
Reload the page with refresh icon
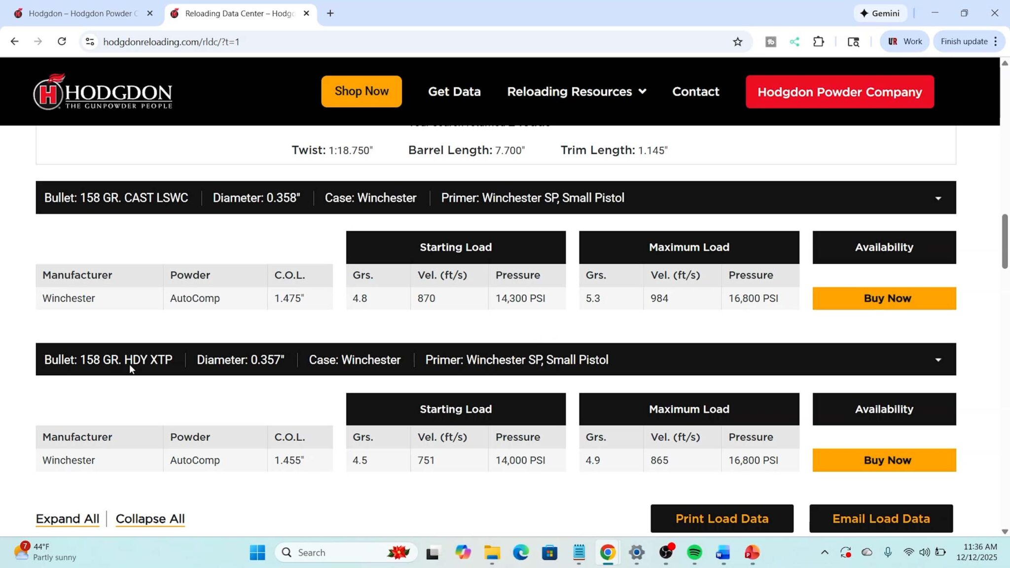tap(62, 41)
